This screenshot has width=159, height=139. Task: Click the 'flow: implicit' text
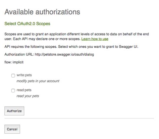point(14,62)
